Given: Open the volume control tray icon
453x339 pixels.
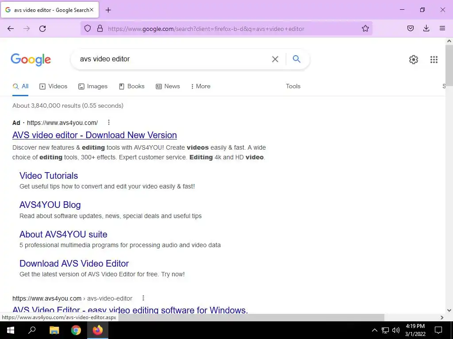Looking at the screenshot, I should pos(396,330).
